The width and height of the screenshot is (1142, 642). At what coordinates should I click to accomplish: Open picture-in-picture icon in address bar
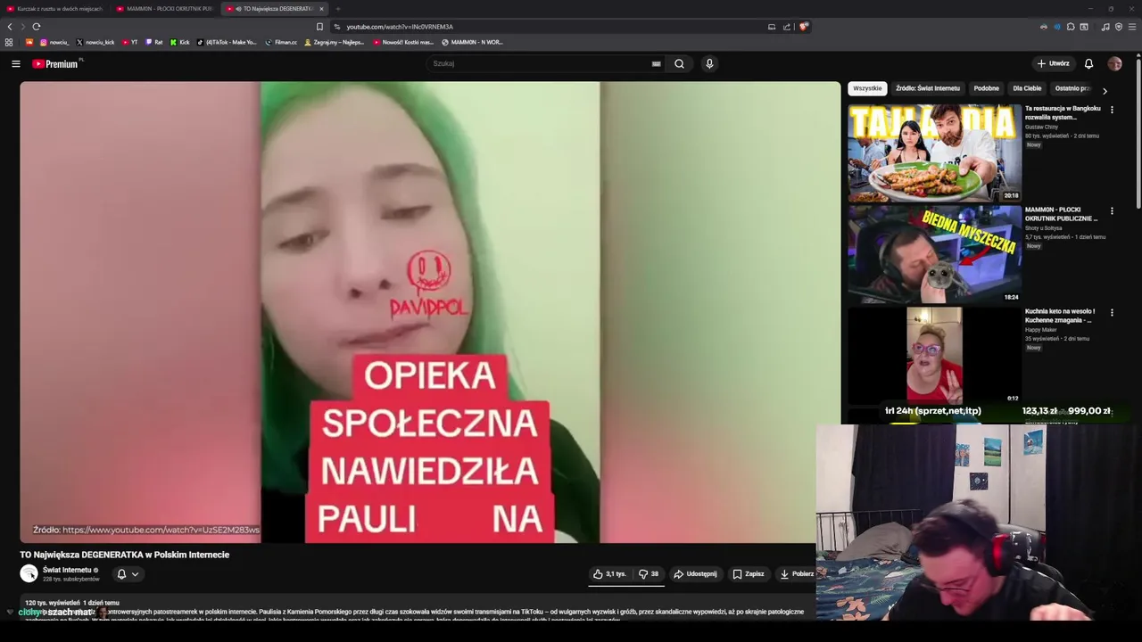[772, 27]
